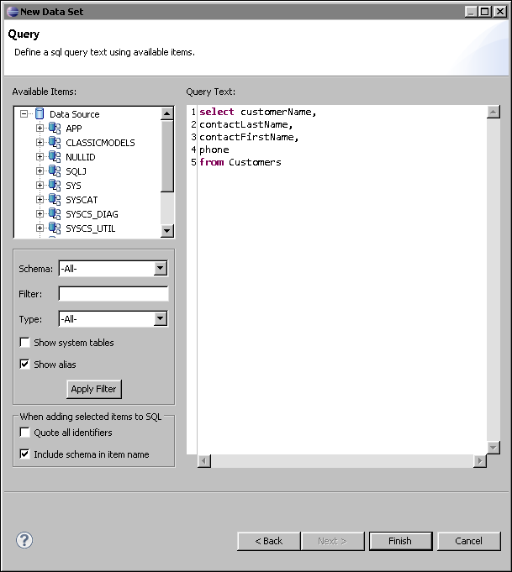Click the SYS schema icon
The height and width of the screenshot is (572, 512).
(55, 185)
